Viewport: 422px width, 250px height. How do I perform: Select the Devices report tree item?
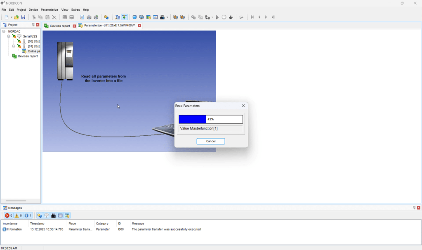coord(28,56)
